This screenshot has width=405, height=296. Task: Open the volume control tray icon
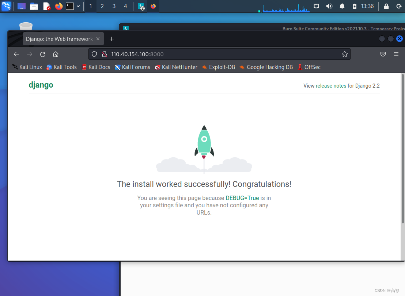[x=329, y=6]
